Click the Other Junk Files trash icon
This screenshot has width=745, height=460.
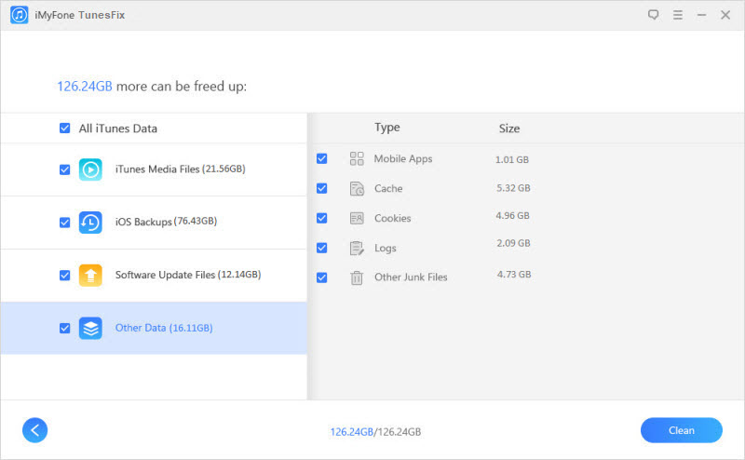(357, 277)
